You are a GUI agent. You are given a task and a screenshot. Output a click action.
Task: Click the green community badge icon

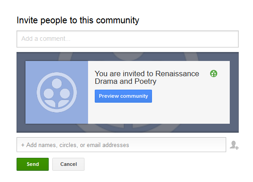click(214, 74)
